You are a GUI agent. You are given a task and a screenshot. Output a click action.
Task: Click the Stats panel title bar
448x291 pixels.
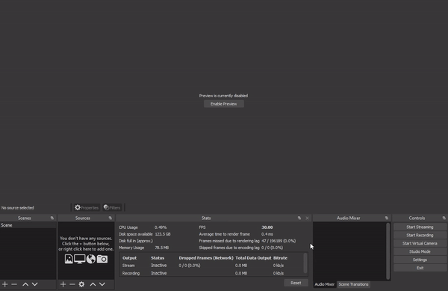(x=206, y=218)
